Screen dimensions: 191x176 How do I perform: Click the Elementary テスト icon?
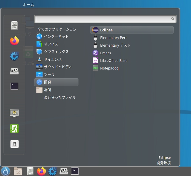pos(95,45)
